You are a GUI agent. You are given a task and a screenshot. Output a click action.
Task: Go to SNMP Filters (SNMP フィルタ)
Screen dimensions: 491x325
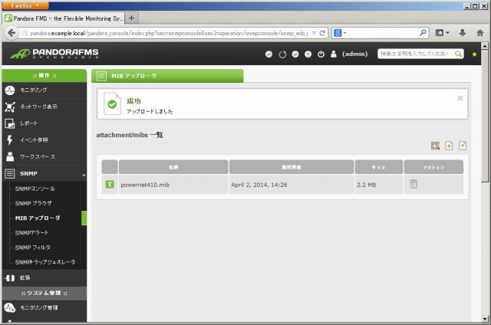click(32, 248)
